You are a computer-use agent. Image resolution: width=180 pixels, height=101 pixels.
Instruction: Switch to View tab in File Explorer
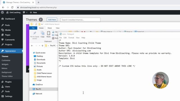(x=58, y=28)
